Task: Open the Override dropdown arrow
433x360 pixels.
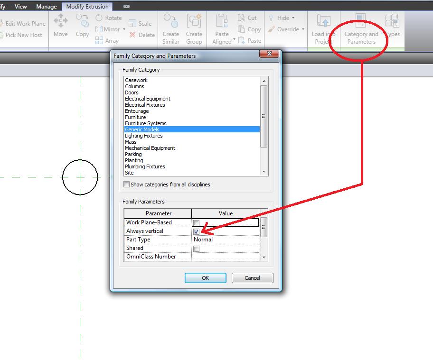Action: click(x=303, y=29)
